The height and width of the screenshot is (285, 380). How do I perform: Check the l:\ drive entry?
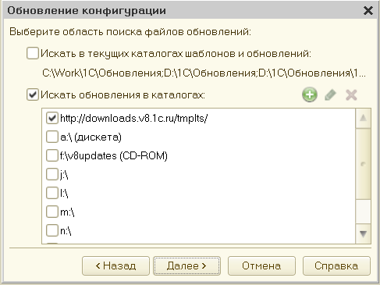click(x=52, y=193)
